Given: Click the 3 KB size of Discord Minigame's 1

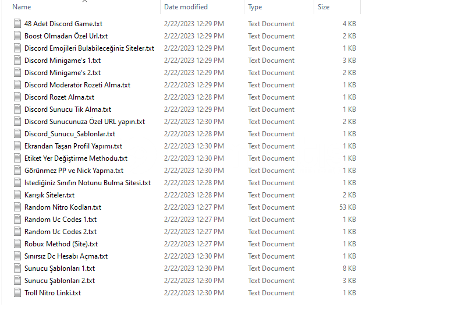Looking at the screenshot, I should click(349, 61).
